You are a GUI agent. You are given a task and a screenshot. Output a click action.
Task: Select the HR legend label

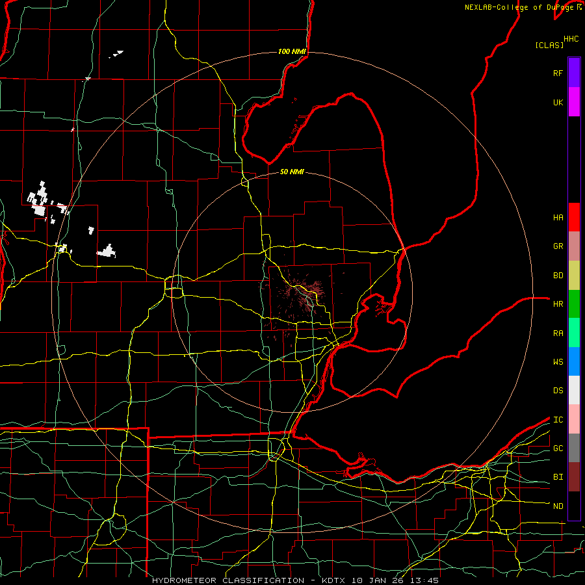558,304
